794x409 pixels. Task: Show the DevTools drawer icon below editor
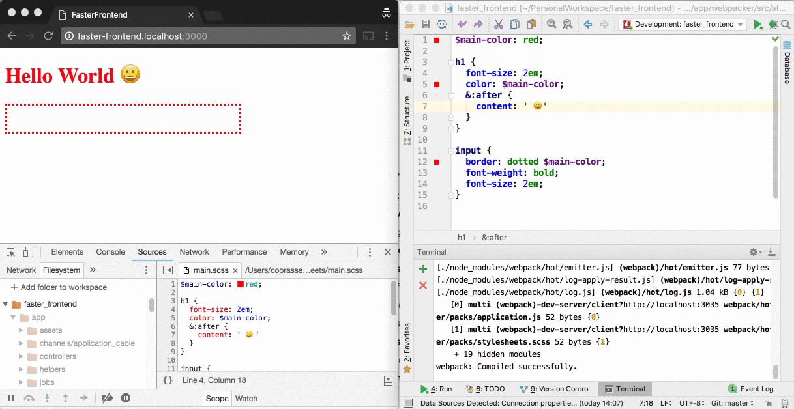(x=389, y=380)
